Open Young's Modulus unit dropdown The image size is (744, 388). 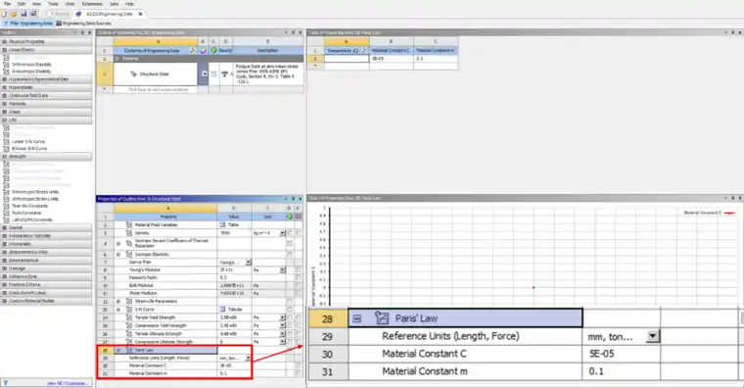pos(282,269)
